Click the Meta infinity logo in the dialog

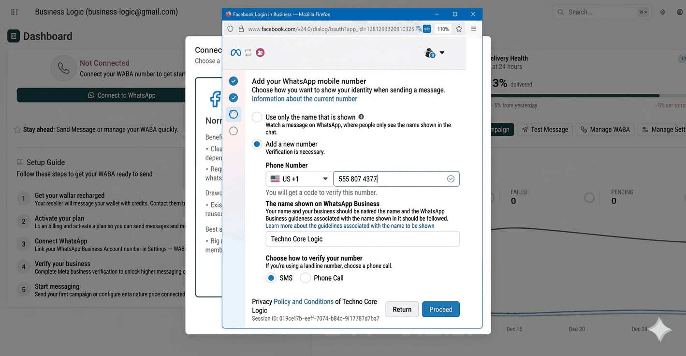tap(235, 53)
